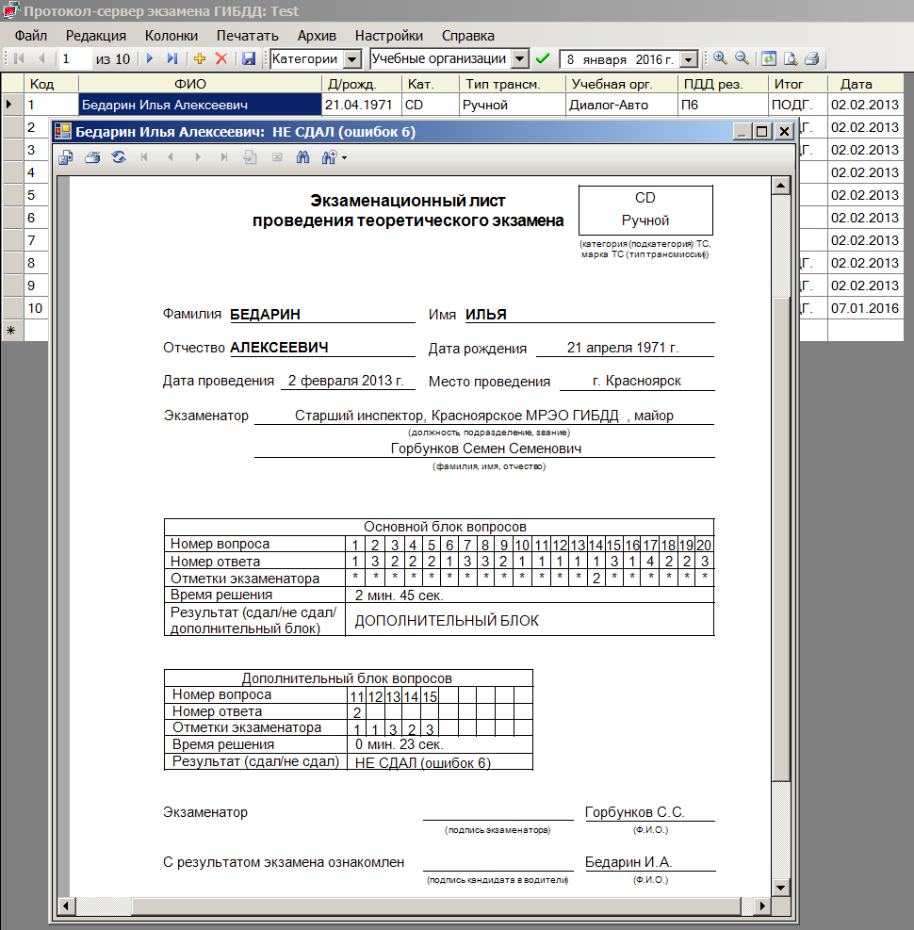Delete record with red X icon
Viewport: 914px width, 930px height.
[x=221, y=58]
